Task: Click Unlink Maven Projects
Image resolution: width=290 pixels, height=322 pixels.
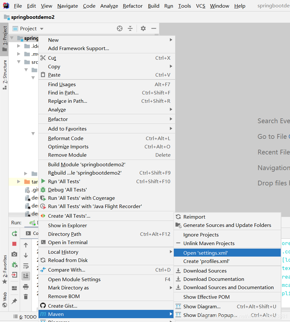Action: pos(227,243)
